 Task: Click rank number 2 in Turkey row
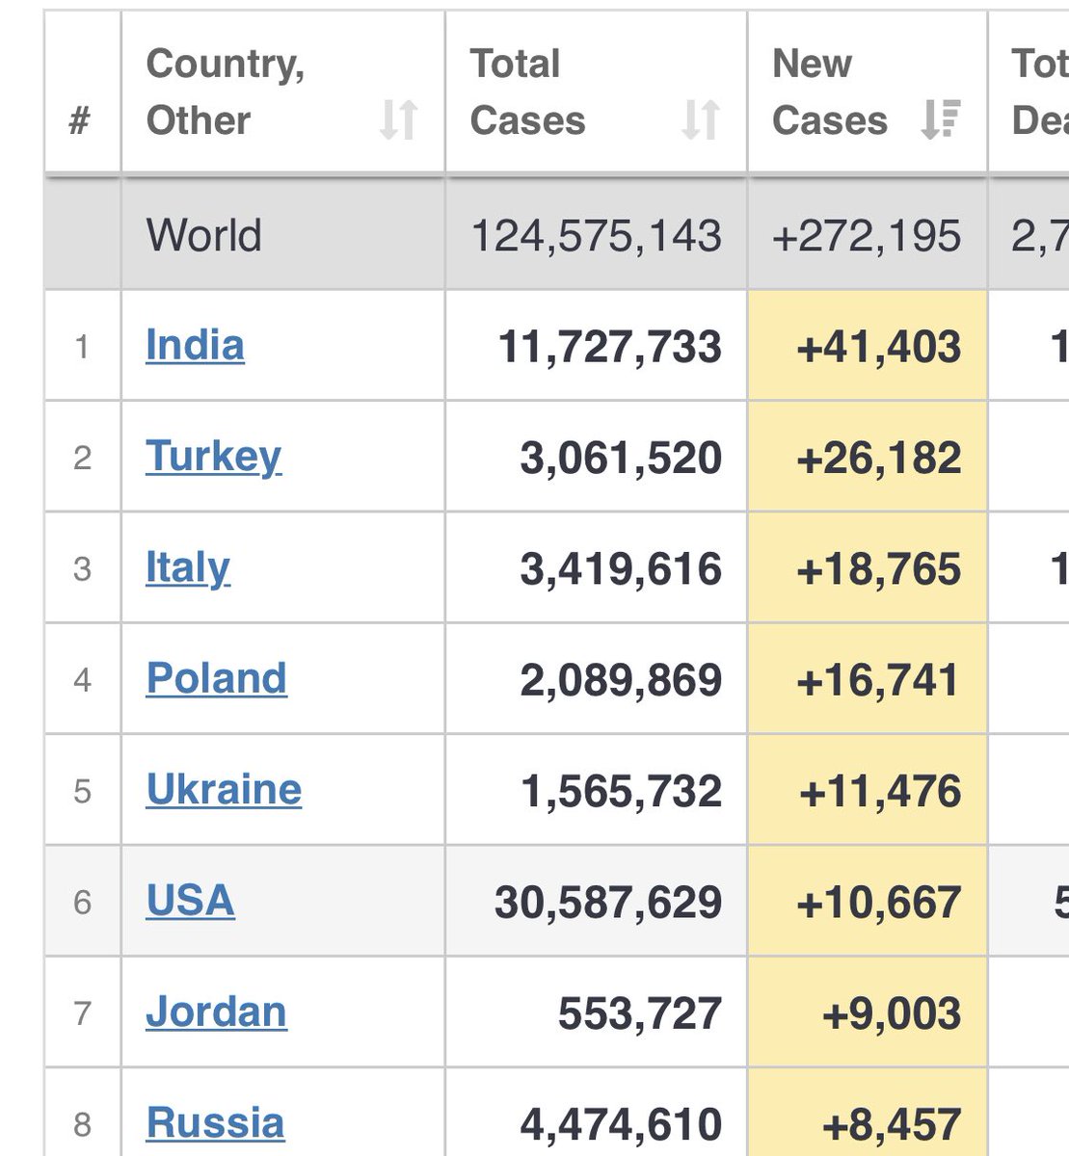point(82,458)
